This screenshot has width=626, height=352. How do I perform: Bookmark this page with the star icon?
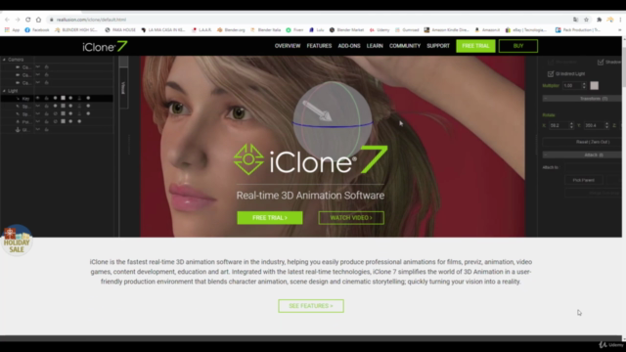point(586,20)
